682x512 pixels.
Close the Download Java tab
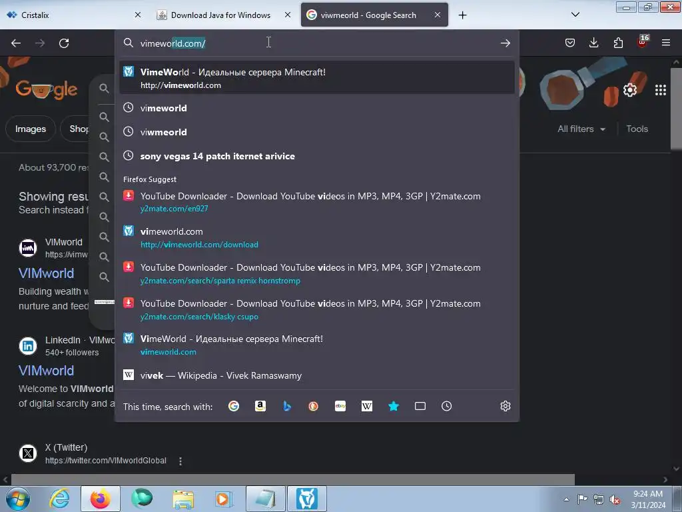coord(288,15)
